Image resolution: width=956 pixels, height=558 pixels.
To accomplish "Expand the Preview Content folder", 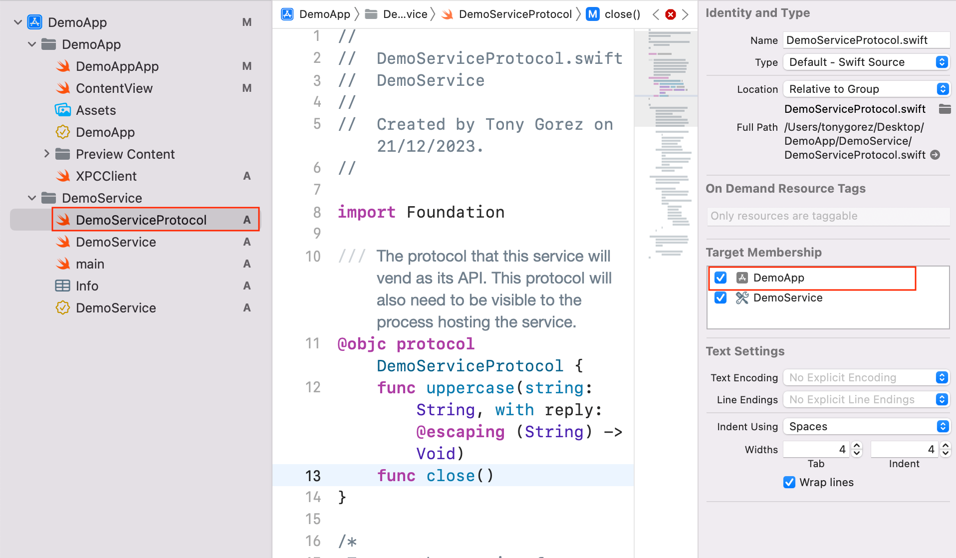I will pos(46,154).
